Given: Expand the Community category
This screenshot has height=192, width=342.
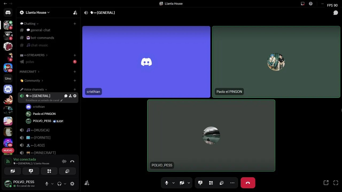Looking at the screenshot, I should click(32, 81).
